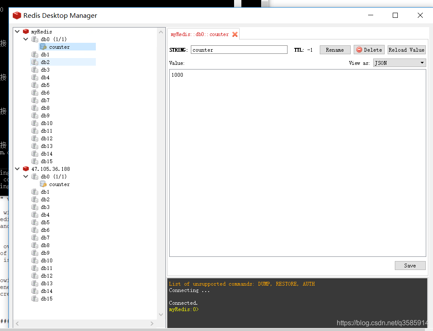This screenshot has height=331, width=433.
Task: Click the Rename button
Action: pyautogui.click(x=335, y=50)
